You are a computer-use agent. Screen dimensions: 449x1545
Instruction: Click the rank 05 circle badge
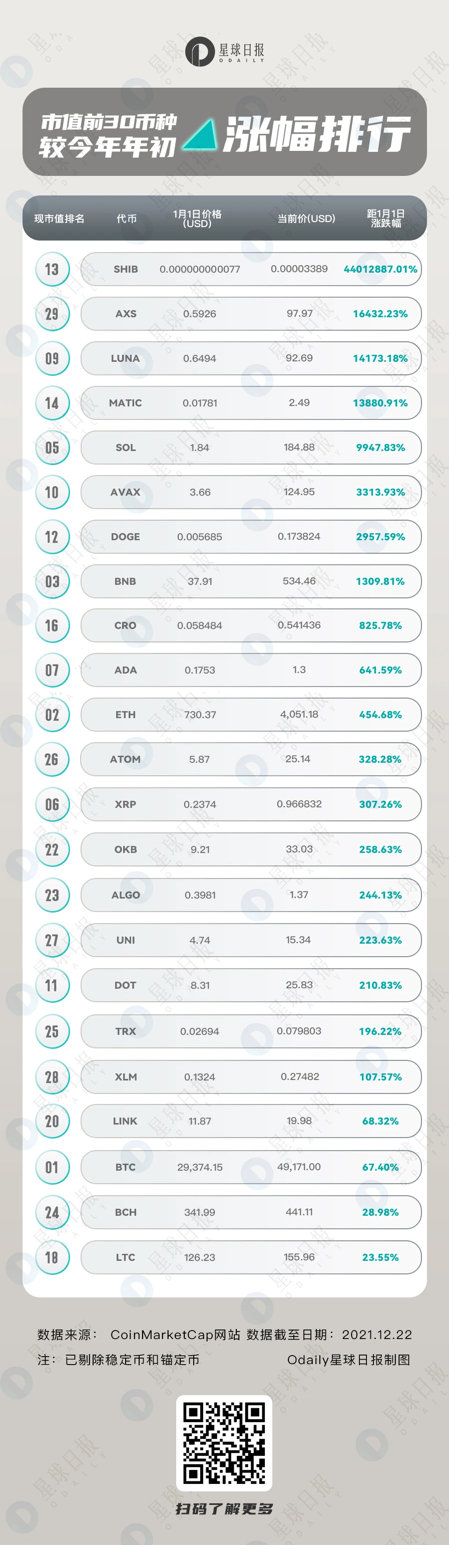[52, 448]
